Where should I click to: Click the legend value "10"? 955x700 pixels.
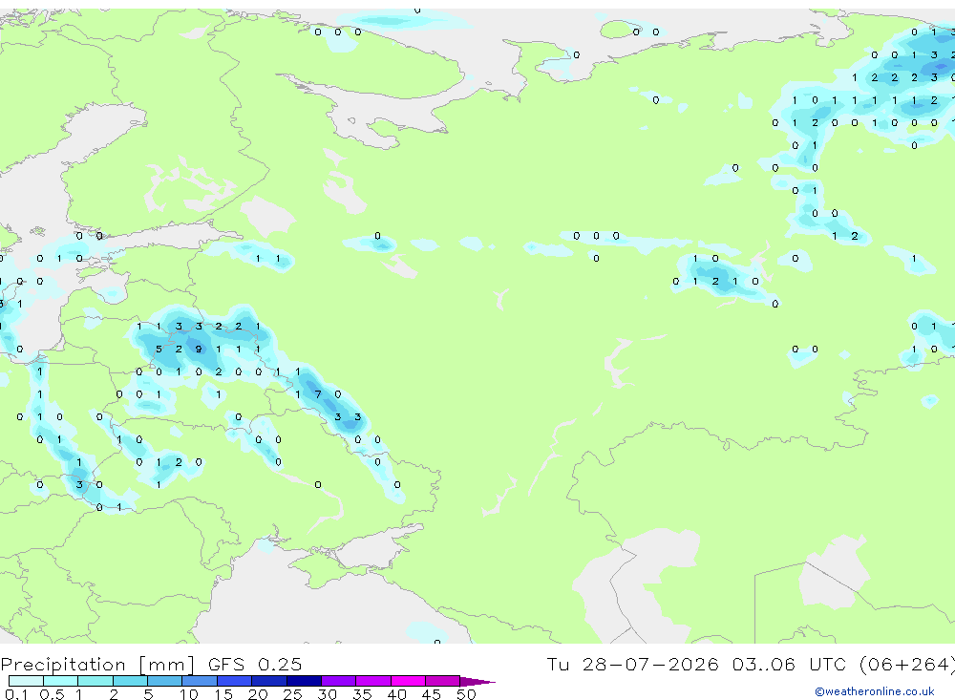coord(188,694)
